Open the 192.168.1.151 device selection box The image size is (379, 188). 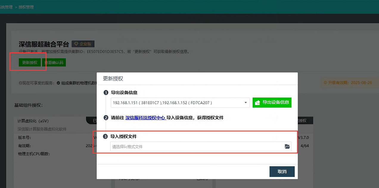pos(177,103)
